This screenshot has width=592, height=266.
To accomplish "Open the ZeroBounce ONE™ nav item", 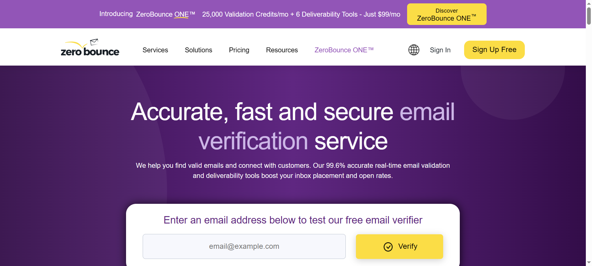I will [x=344, y=50].
